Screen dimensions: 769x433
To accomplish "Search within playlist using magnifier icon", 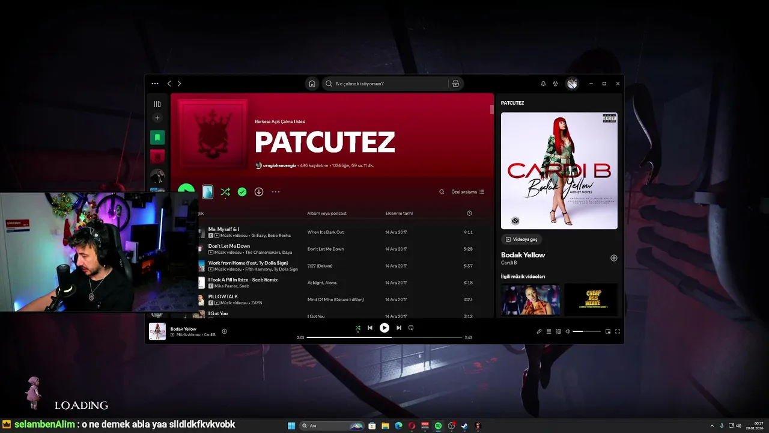I will point(442,192).
